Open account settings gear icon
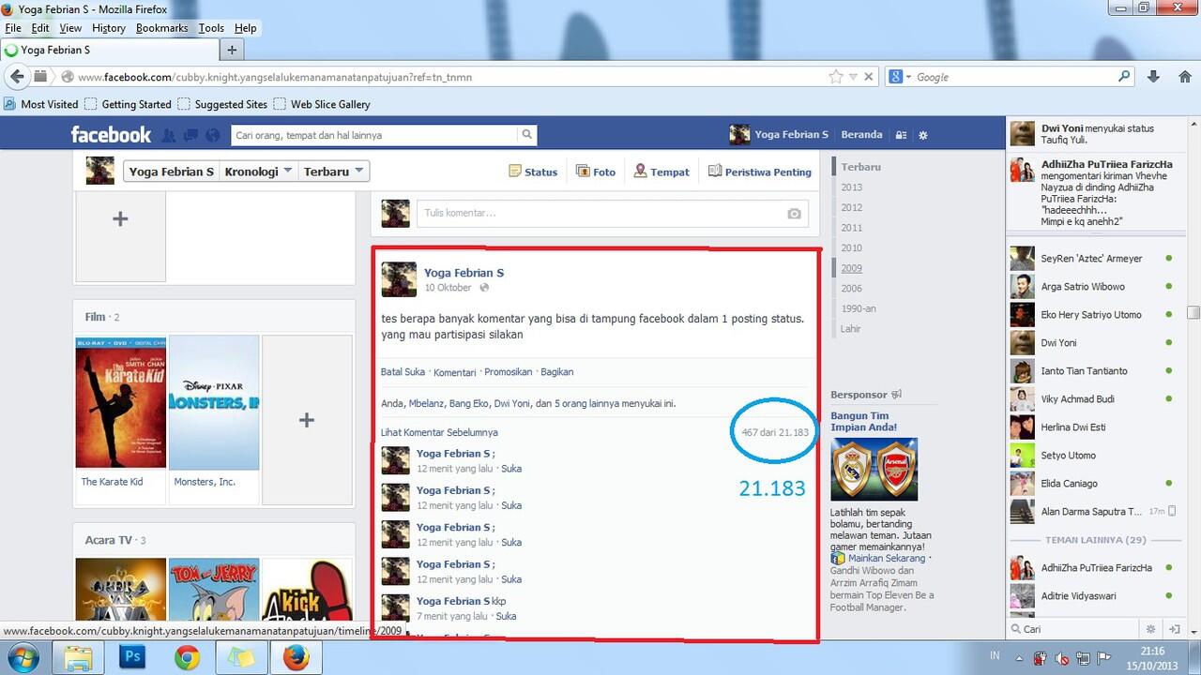Viewport: 1201px width, 675px height. pos(923,135)
